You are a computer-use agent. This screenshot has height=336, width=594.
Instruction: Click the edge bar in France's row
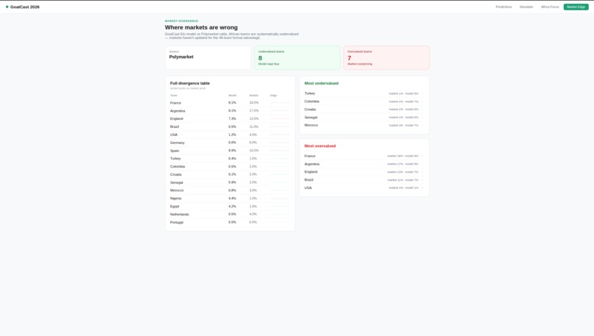point(280,103)
